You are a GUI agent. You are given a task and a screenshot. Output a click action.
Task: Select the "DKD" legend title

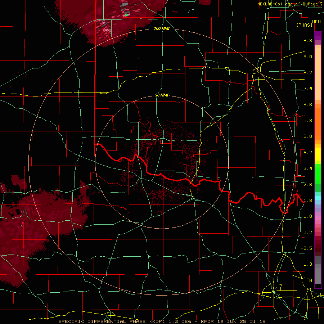tap(316, 22)
